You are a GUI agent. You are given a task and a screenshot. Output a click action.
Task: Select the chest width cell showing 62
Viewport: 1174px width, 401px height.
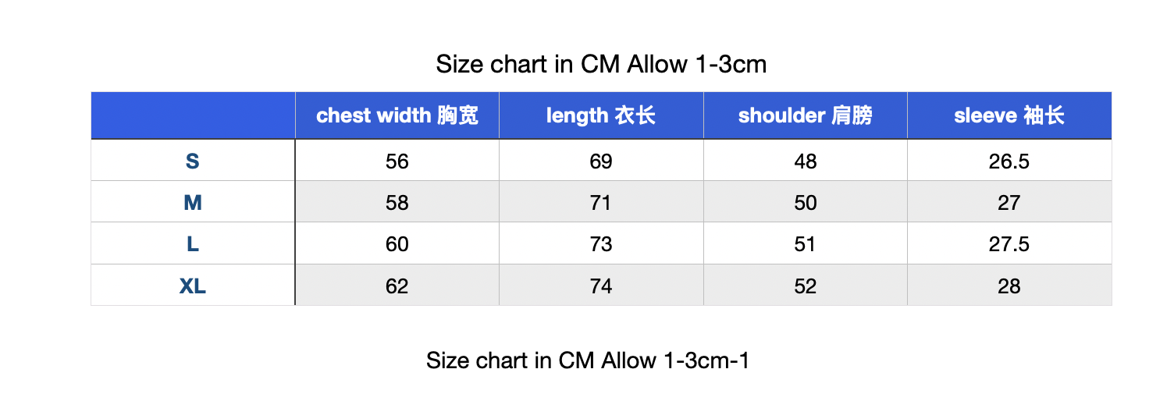[x=397, y=286]
